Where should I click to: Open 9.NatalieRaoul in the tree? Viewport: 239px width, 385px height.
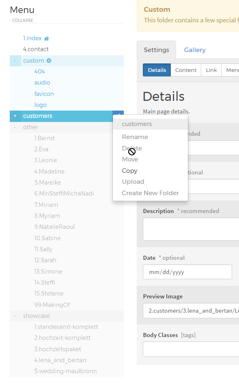pos(54,227)
